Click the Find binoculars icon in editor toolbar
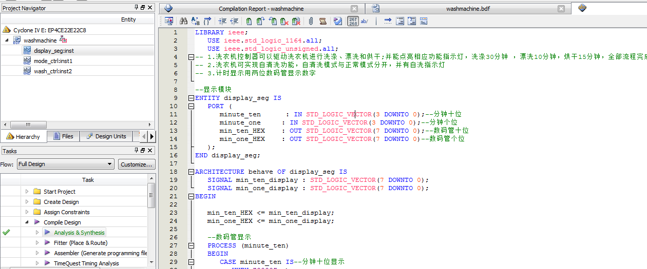The height and width of the screenshot is (269, 647). (x=183, y=21)
